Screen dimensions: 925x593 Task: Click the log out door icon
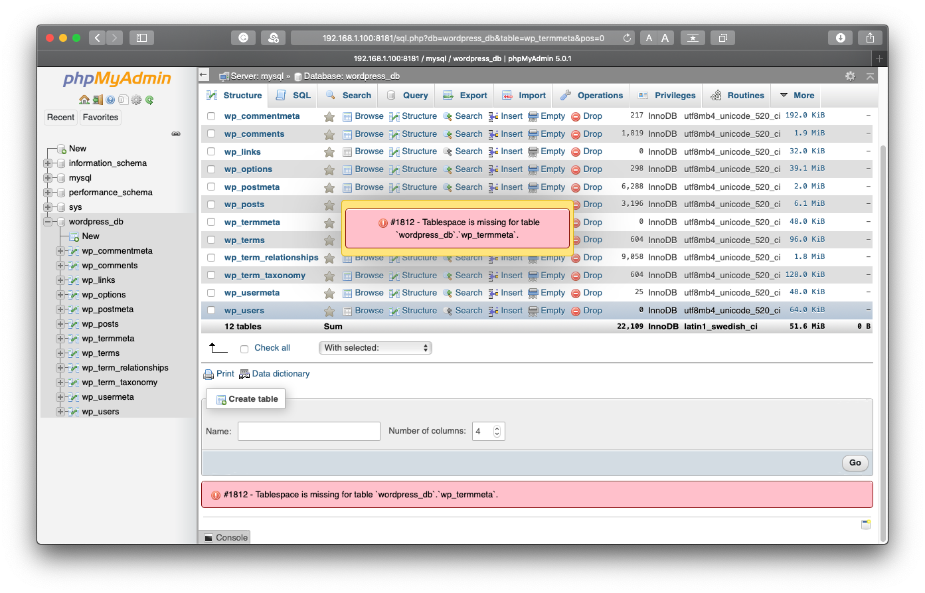tap(98, 100)
